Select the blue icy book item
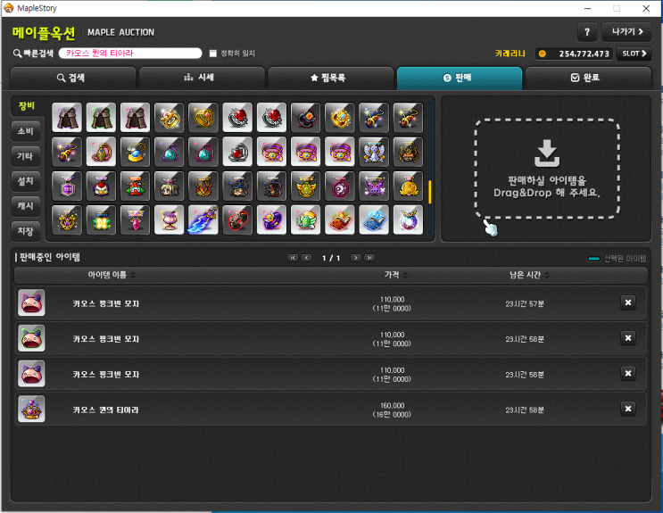Screen dimensions: 663x513 click(x=374, y=219)
